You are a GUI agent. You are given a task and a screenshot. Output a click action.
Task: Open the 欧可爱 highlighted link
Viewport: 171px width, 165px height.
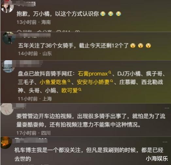[70, 90]
